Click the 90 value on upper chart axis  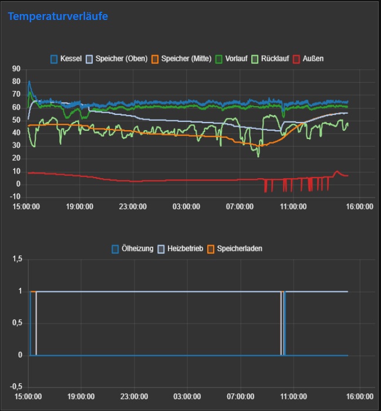16,69
